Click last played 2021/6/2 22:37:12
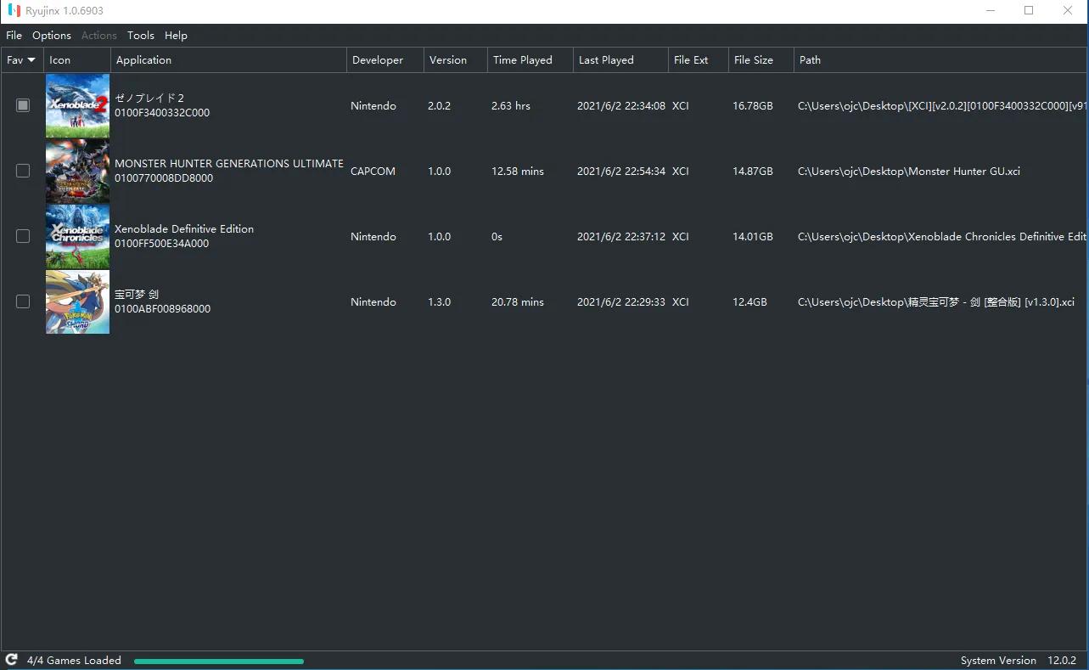This screenshot has width=1089, height=670. pos(621,237)
